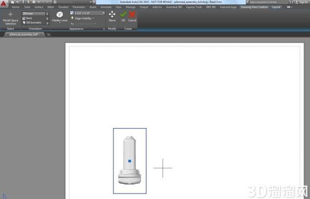Viewport: 310px width, 199px height.
Task: Switch to the Insert ribbon tab
Action: tap(93, 7)
